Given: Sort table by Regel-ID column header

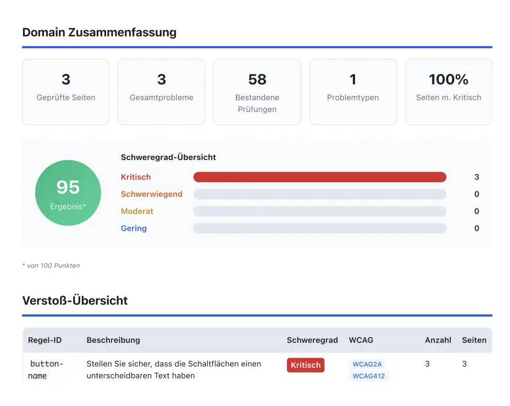Looking at the screenshot, I should [x=45, y=340].
